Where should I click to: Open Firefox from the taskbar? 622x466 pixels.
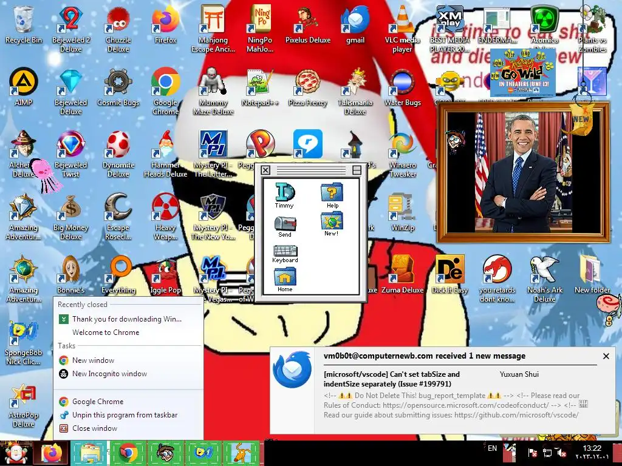52,453
